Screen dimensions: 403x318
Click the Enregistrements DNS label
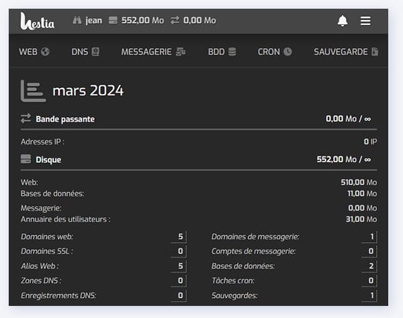(x=58, y=296)
